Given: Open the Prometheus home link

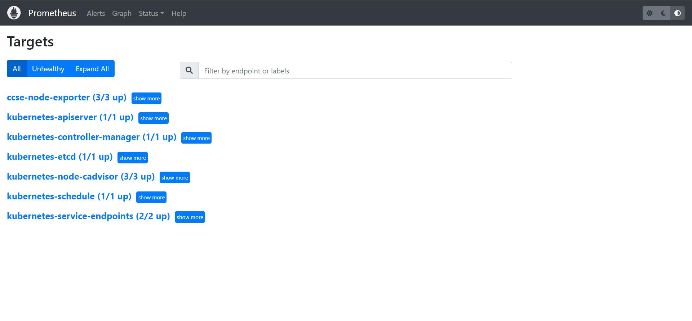Looking at the screenshot, I should pos(52,13).
